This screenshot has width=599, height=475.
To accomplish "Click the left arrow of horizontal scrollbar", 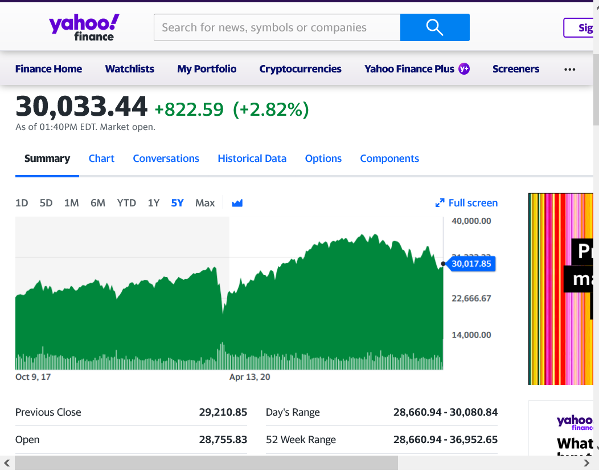I will click(x=7, y=463).
